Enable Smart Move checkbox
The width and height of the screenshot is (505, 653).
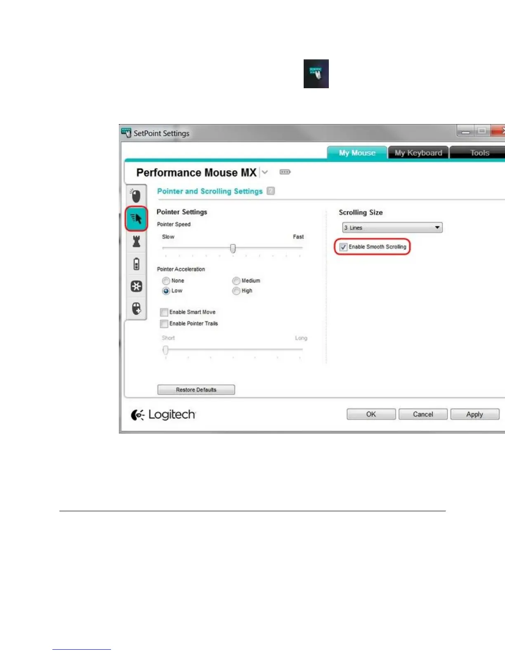tap(164, 312)
